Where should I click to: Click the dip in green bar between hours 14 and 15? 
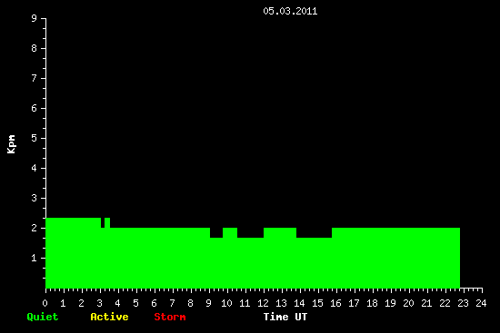coord(315,232)
